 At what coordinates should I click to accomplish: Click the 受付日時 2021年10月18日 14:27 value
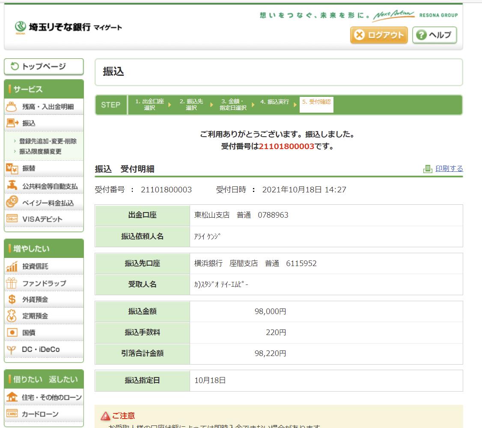coord(304,189)
